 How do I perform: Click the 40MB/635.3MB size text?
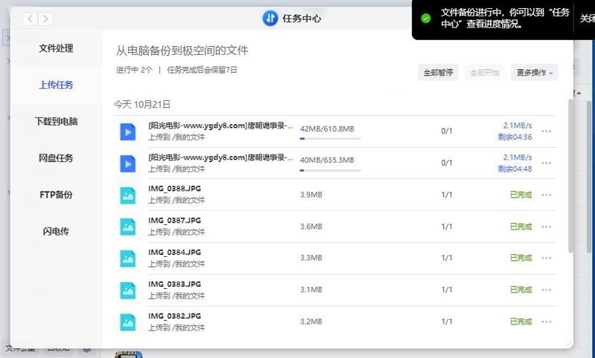[327, 160]
